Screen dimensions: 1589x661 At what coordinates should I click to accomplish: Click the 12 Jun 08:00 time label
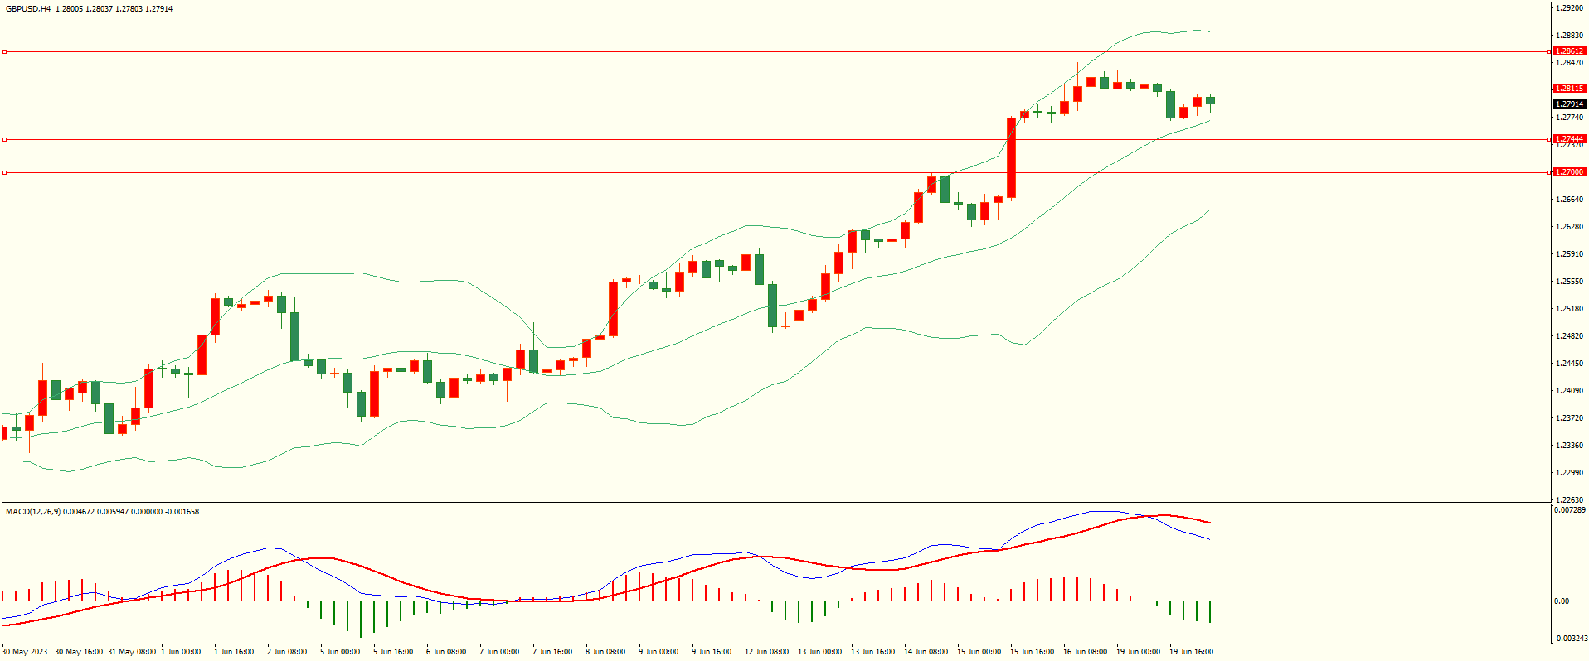[767, 652]
